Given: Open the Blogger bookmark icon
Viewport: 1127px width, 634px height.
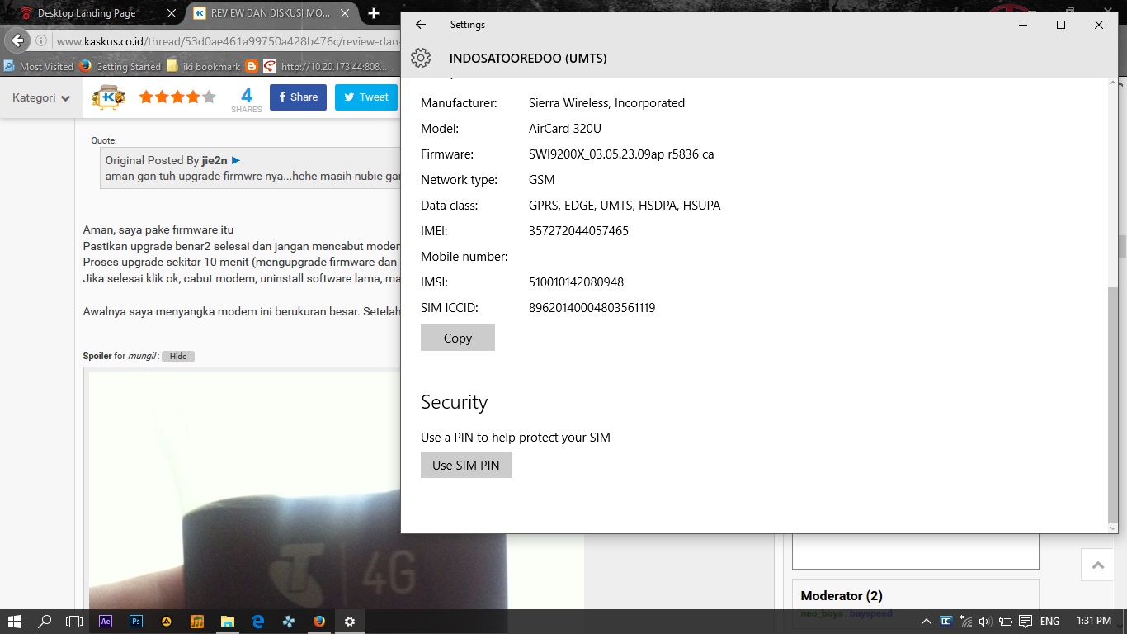Looking at the screenshot, I should click(252, 66).
